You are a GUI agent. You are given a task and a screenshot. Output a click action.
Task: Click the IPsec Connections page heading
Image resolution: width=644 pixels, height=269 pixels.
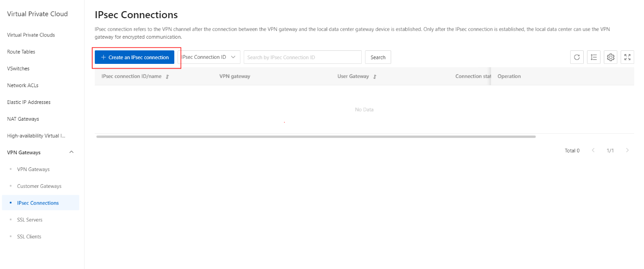[x=136, y=15]
